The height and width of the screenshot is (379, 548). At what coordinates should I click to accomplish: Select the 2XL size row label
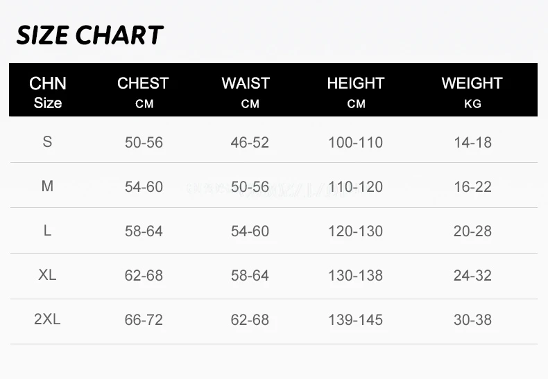[x=47, y=319]
